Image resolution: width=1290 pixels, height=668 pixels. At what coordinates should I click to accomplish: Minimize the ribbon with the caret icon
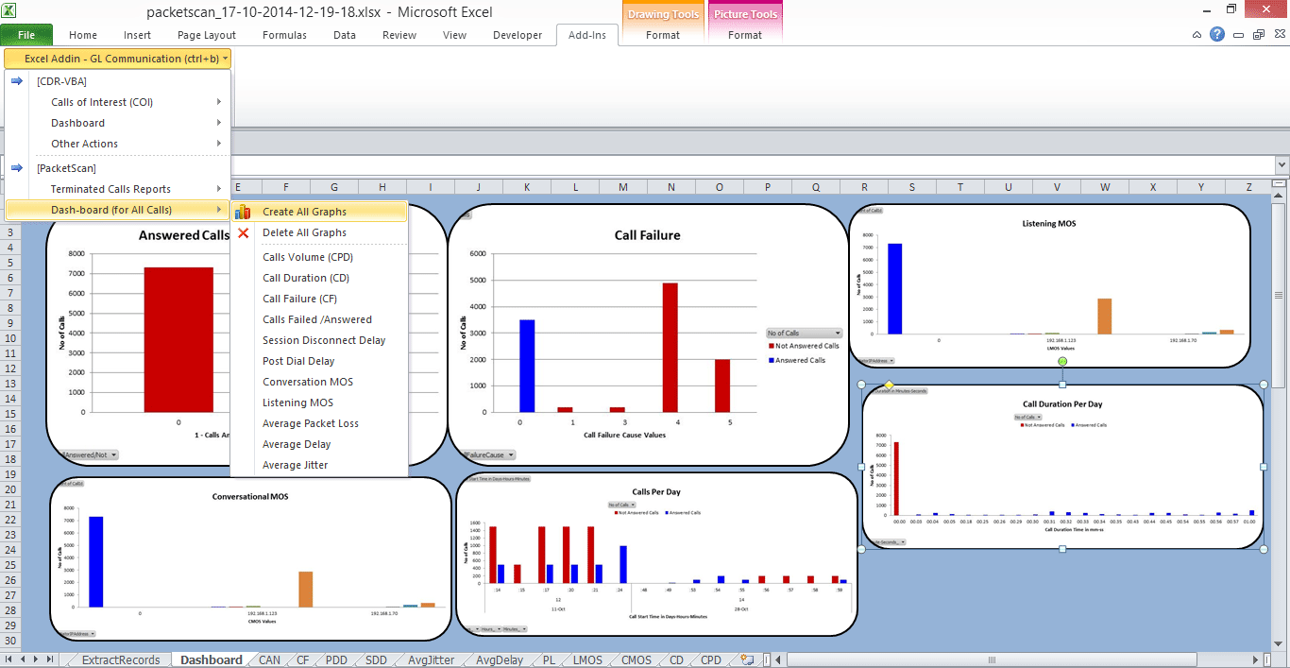point(1197,35)
